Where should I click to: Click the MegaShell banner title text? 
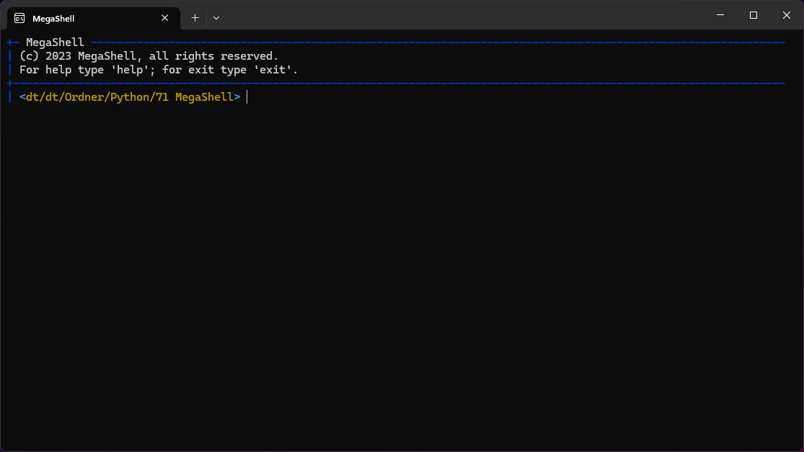click(55, 42)
